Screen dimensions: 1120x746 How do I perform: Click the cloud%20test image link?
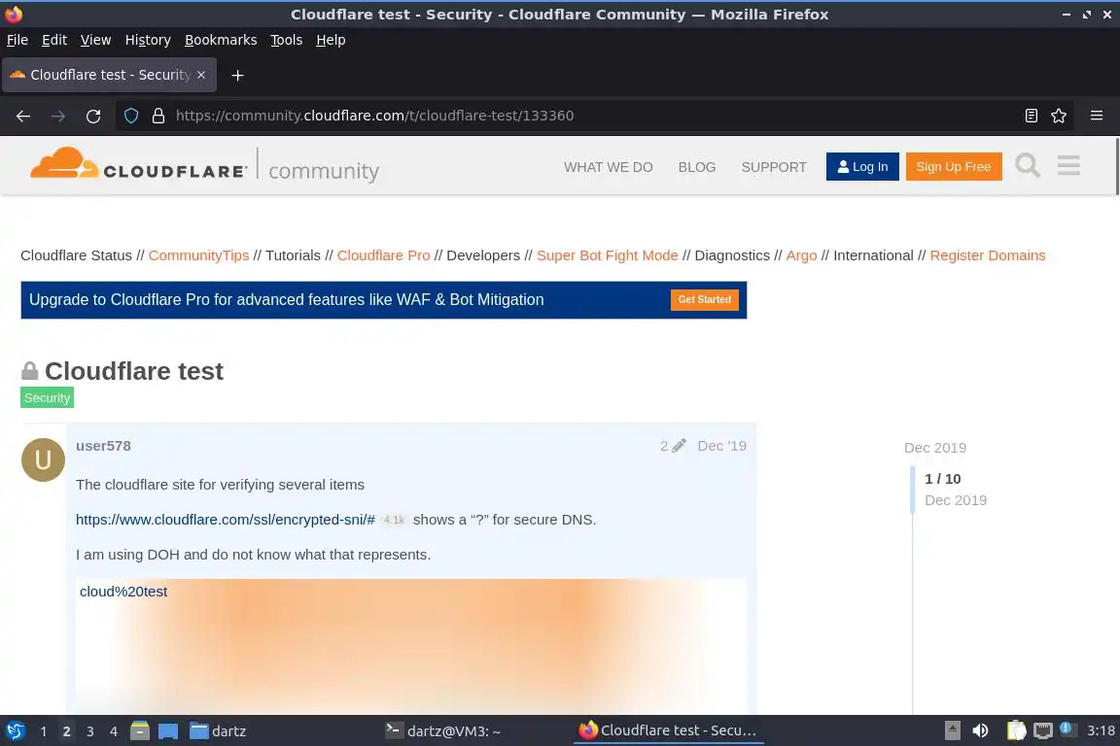[123, 592]
